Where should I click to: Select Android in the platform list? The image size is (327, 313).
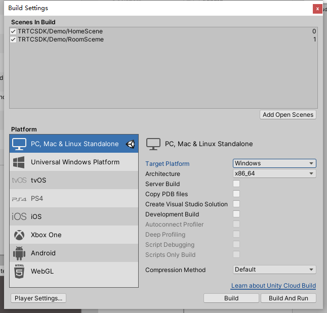[x=74, y=253]
